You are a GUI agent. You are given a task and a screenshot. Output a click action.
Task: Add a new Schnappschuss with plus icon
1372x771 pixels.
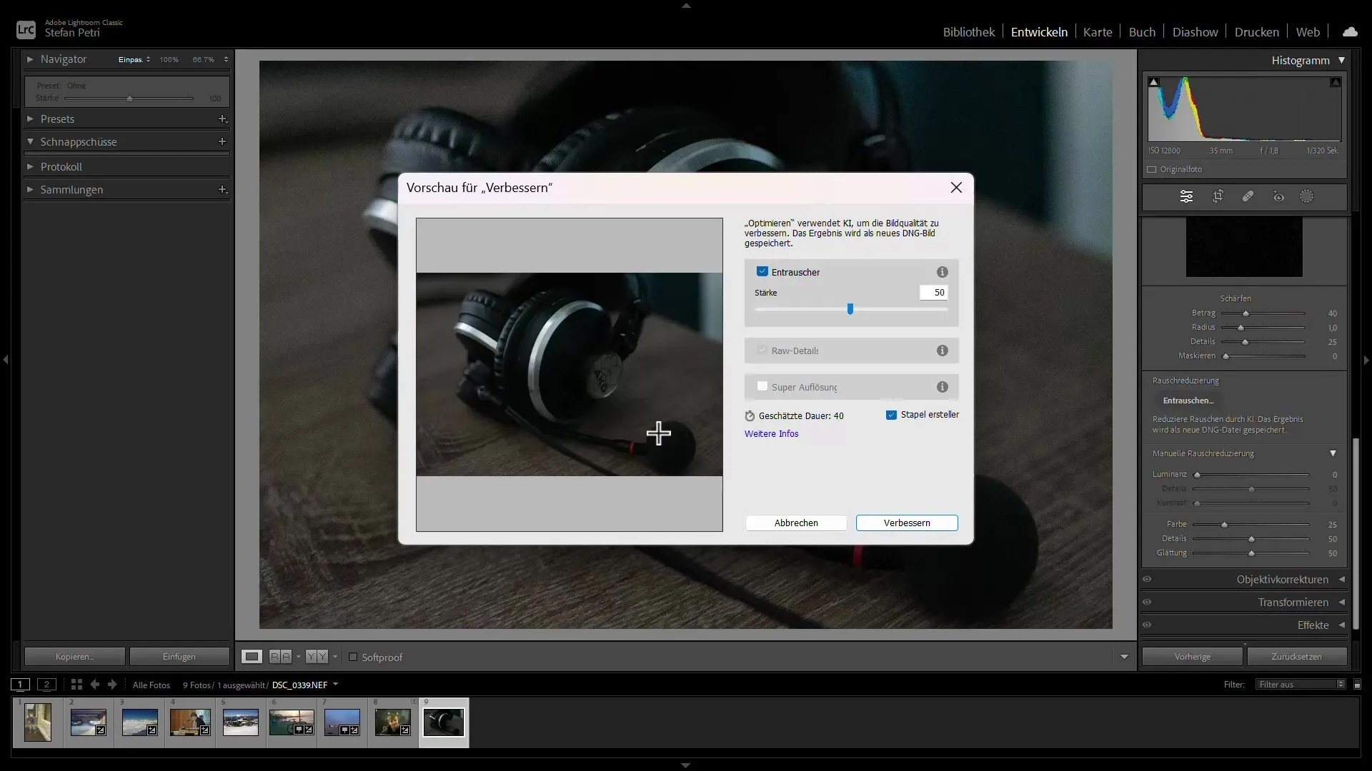point(222,141)
